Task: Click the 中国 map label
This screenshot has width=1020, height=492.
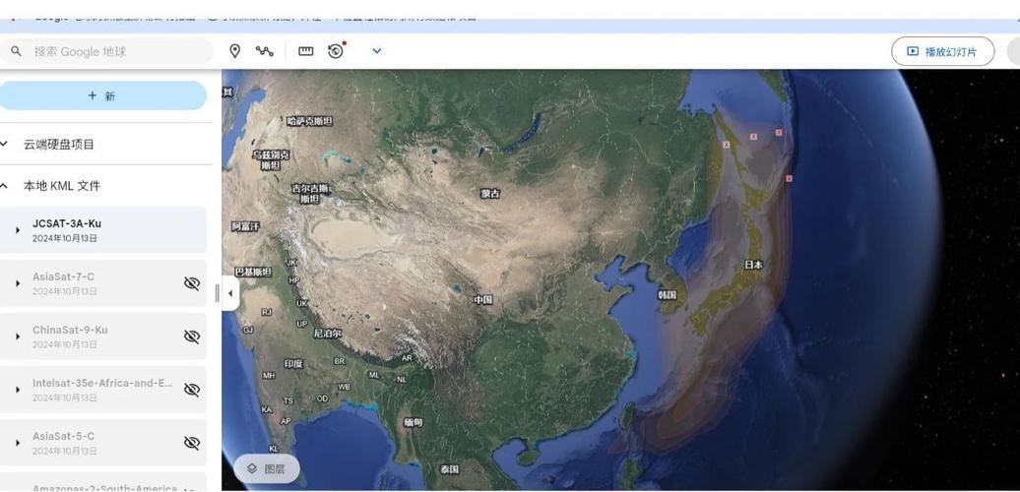Action: coord(482,299)
